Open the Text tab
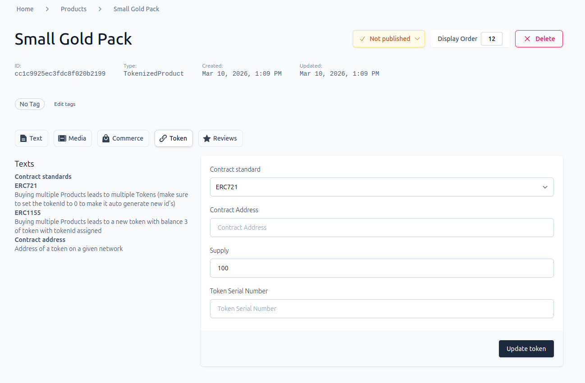 click(32, 138)
